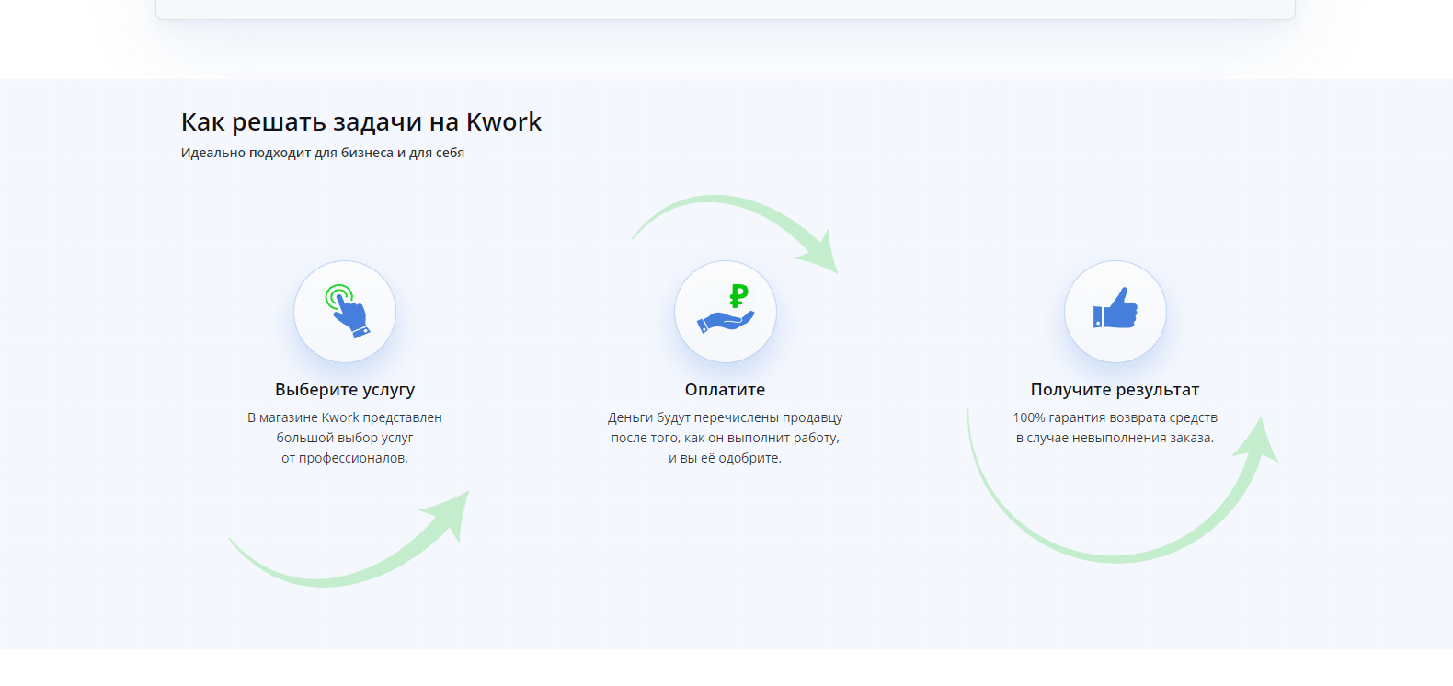Screen dimensions: 1453x686
Task: Click the subtitle 'Идеально подходит для бизнеса и для себя'
Action: tap(323, 153)
